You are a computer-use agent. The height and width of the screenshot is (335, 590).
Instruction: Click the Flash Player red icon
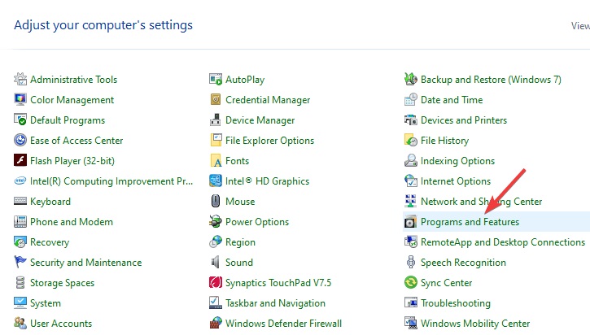pyautogui.click(x=20, y=160)
